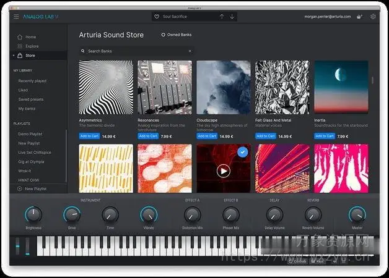Add Asymmetrics bank to cart
This screenshot has width=389, height=278.
point(89,136)
